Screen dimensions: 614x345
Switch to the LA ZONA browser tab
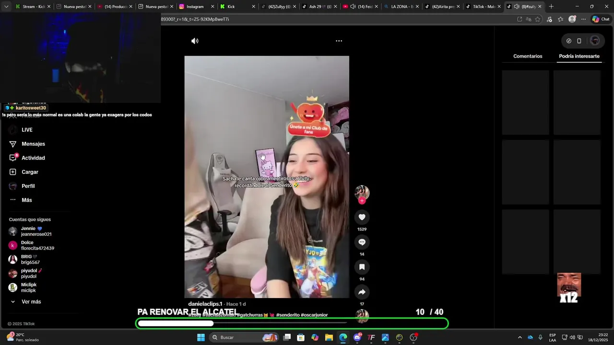pyautogui.click(x=401, y=7)
